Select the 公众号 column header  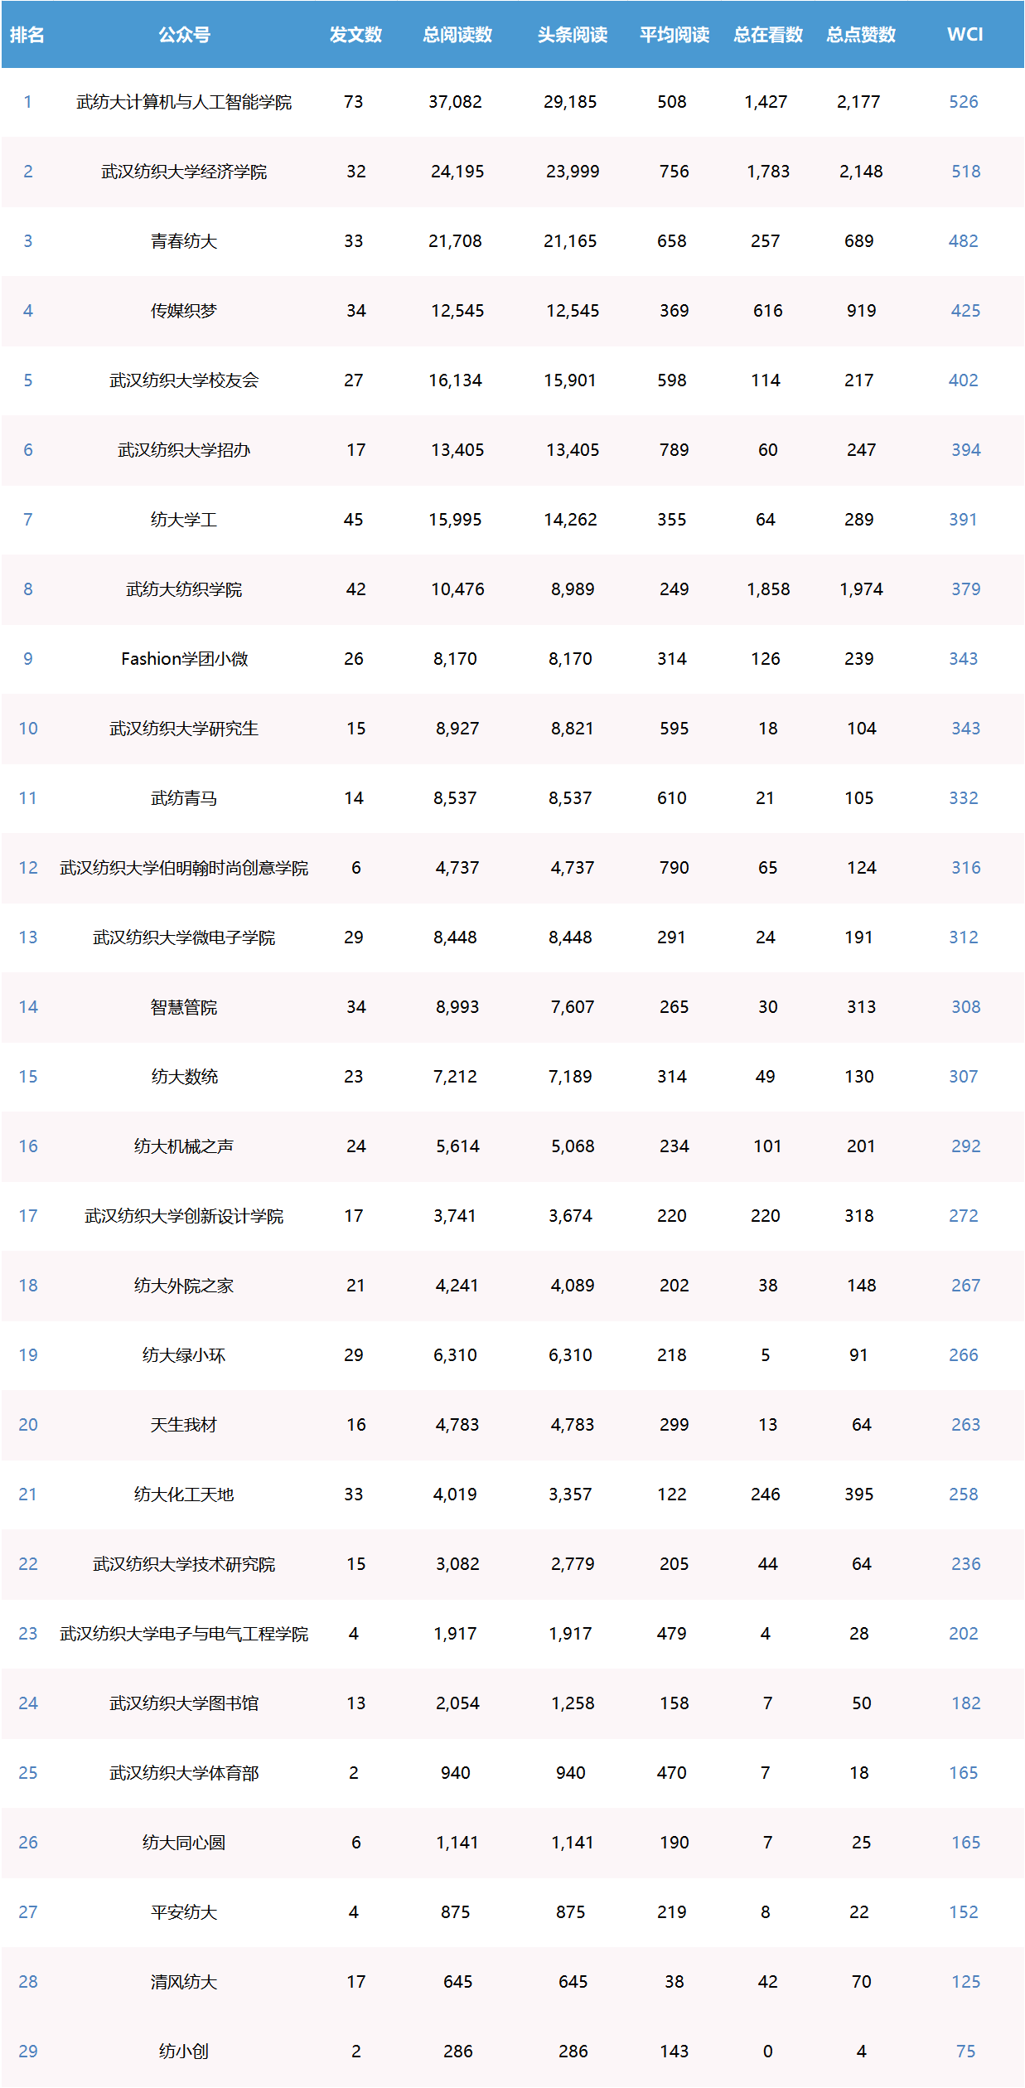click(184, 34)
